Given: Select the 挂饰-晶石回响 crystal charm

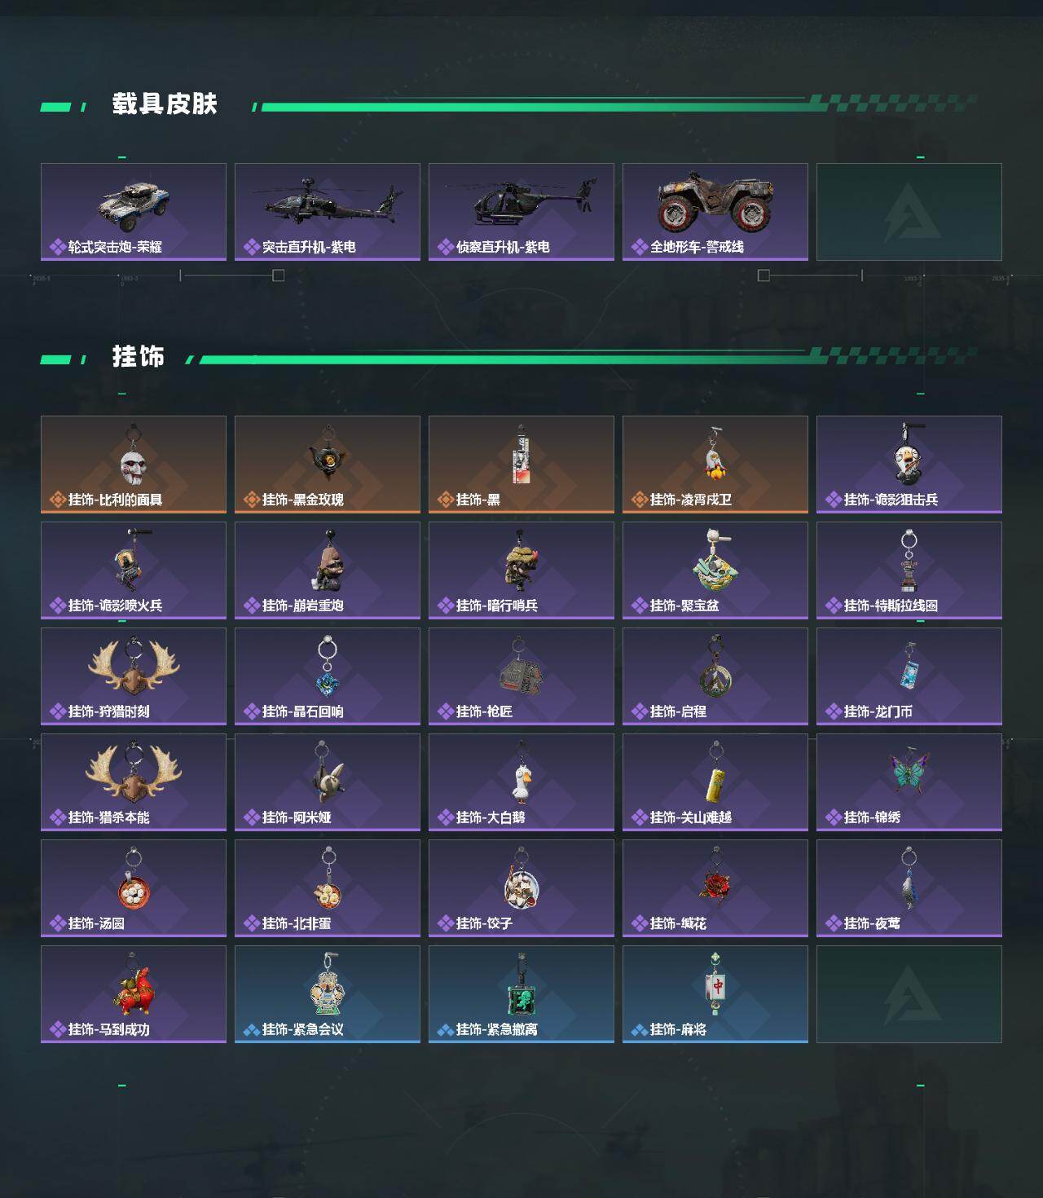Looking at the screenshot, I should 328,676.
